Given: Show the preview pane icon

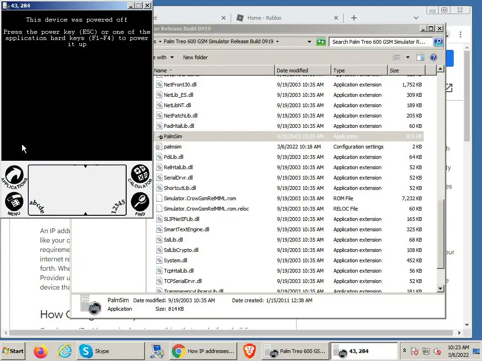Looking at the screenshot, I should tap(420, 57).
